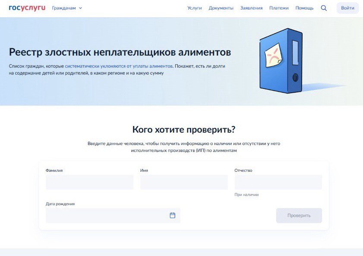Go to Документы in top navigation
The width and height of the screenshot is (363, 256).
coord(221,8)
